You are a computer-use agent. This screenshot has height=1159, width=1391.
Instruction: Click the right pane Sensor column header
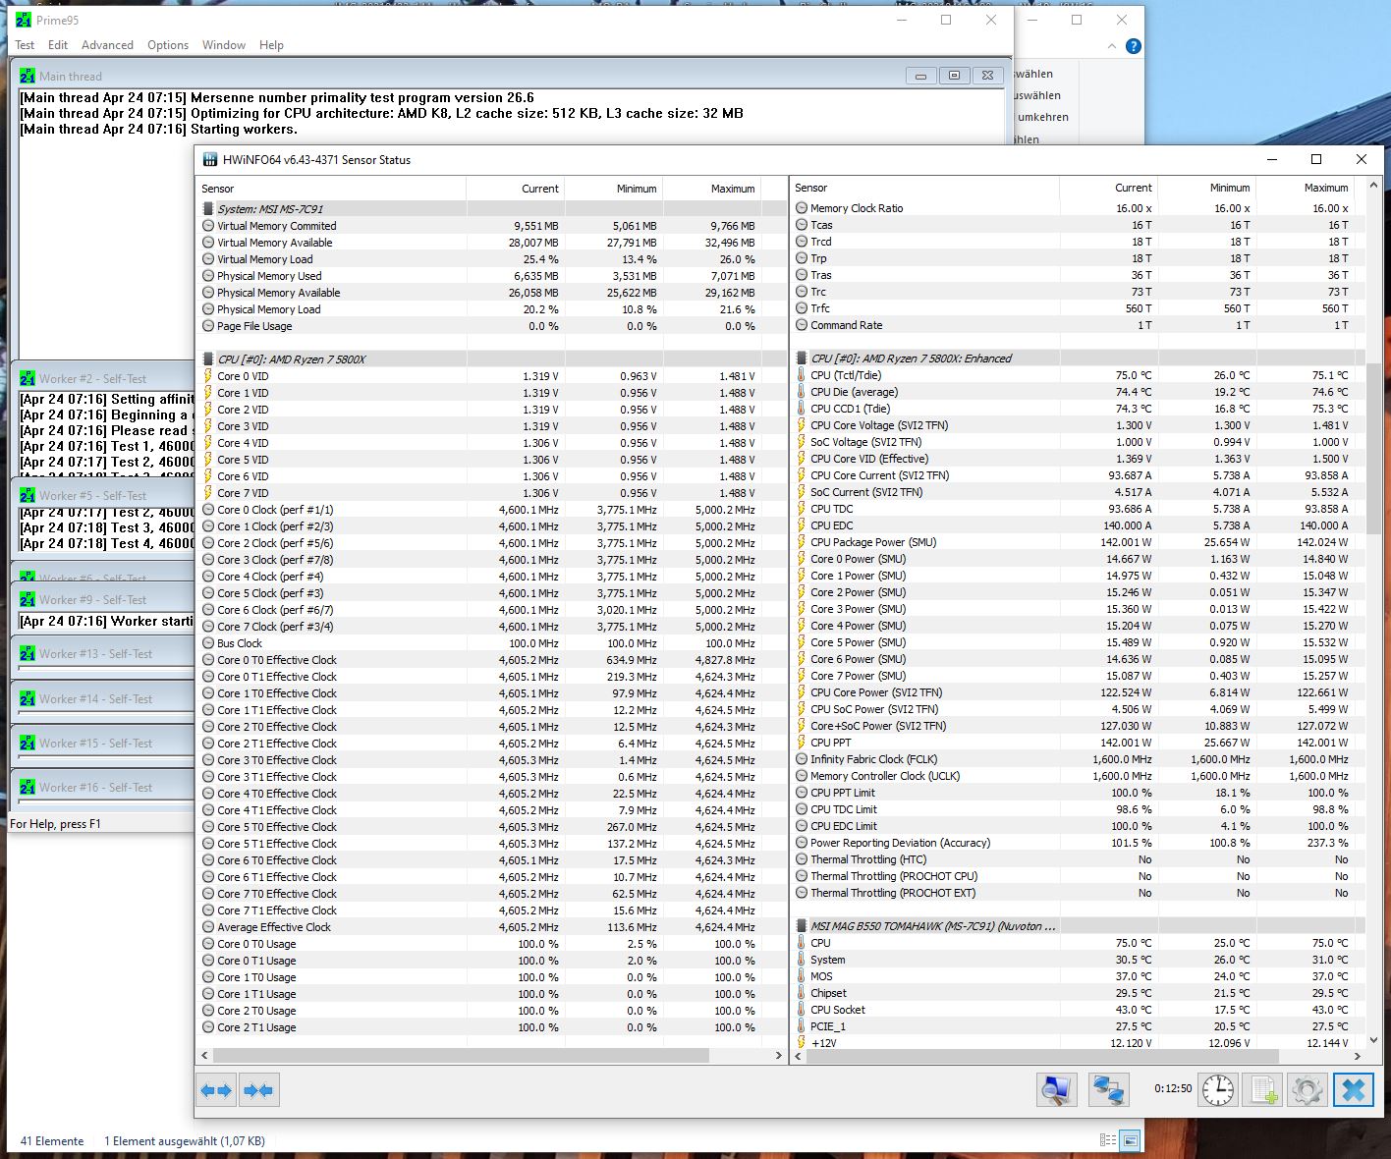pos(925,188)
